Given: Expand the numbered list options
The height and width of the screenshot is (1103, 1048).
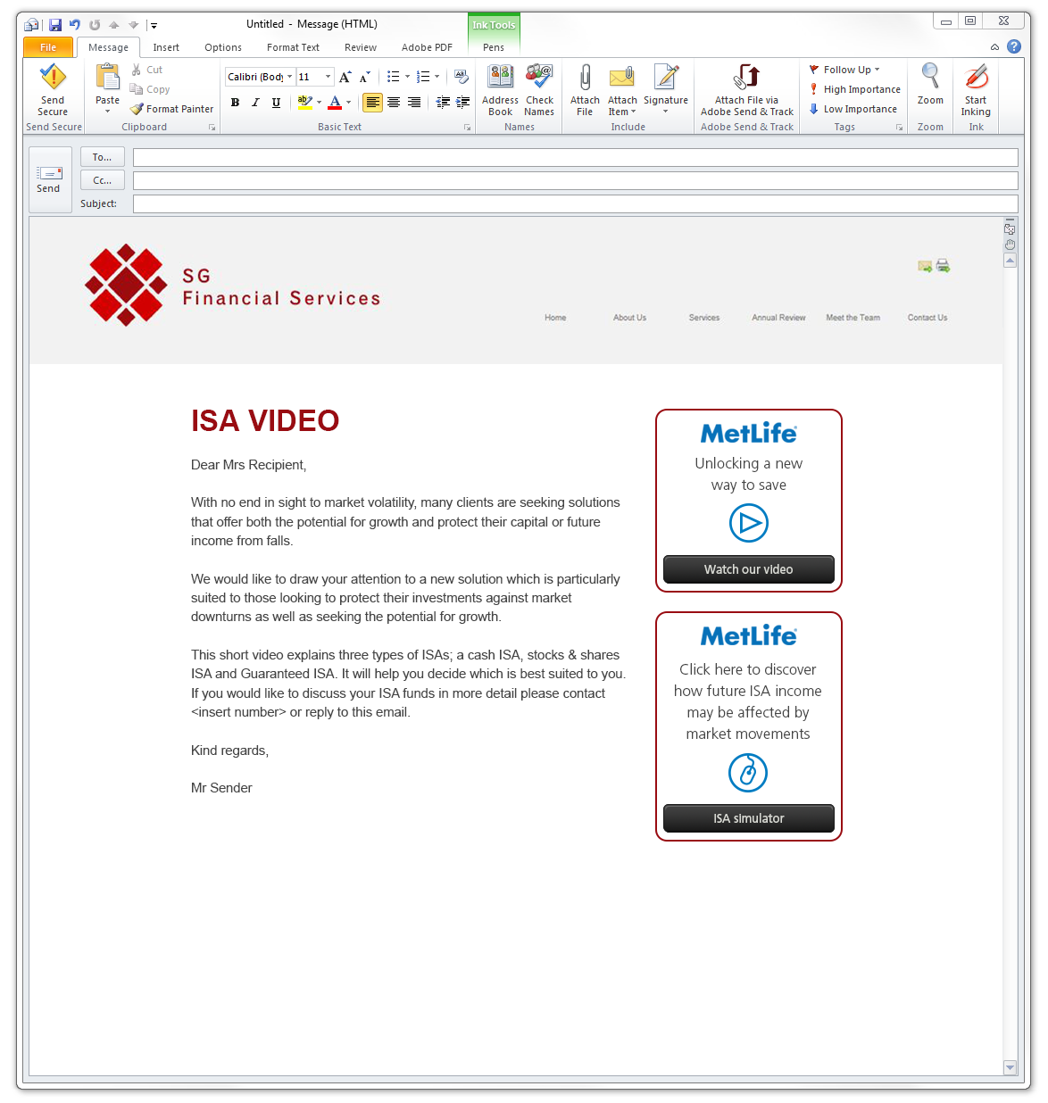Looking at the screenshot, I should coord(437,77).
